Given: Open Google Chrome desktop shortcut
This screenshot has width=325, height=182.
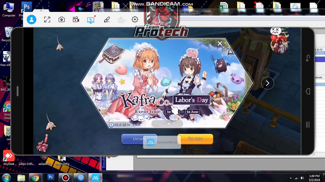Looking at the screenshot, I should 7,110.
